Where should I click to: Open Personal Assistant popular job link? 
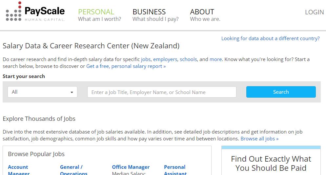point(175,170)
